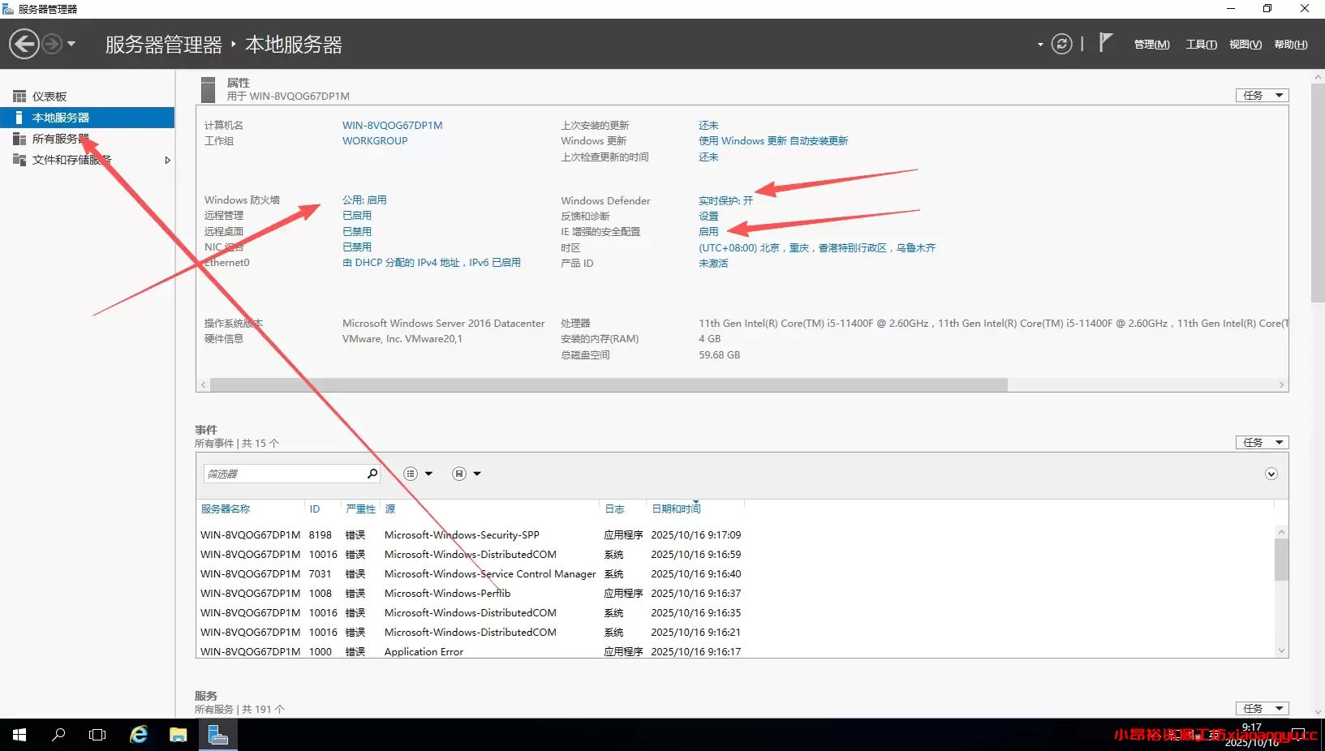This screenshot has height=751, width=1325.
Task: Refresh Server Manager view
Action: click(1061, 44)
